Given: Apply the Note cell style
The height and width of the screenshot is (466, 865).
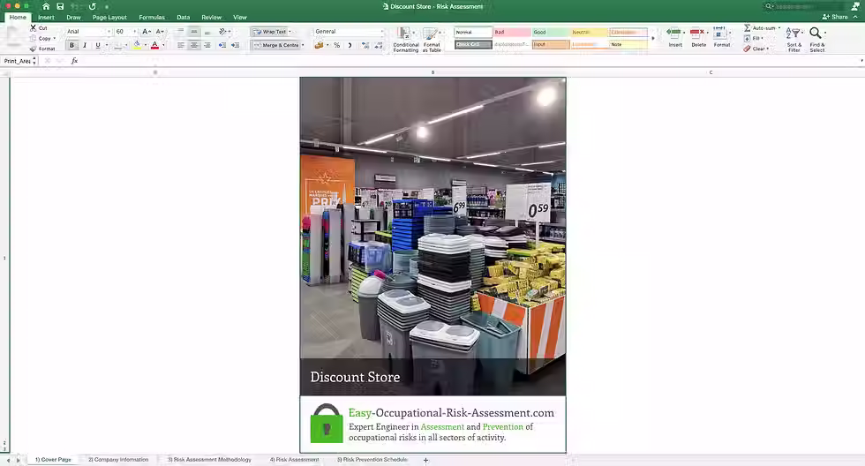Looking at the screenshot, I should click(x=628, y=44).
